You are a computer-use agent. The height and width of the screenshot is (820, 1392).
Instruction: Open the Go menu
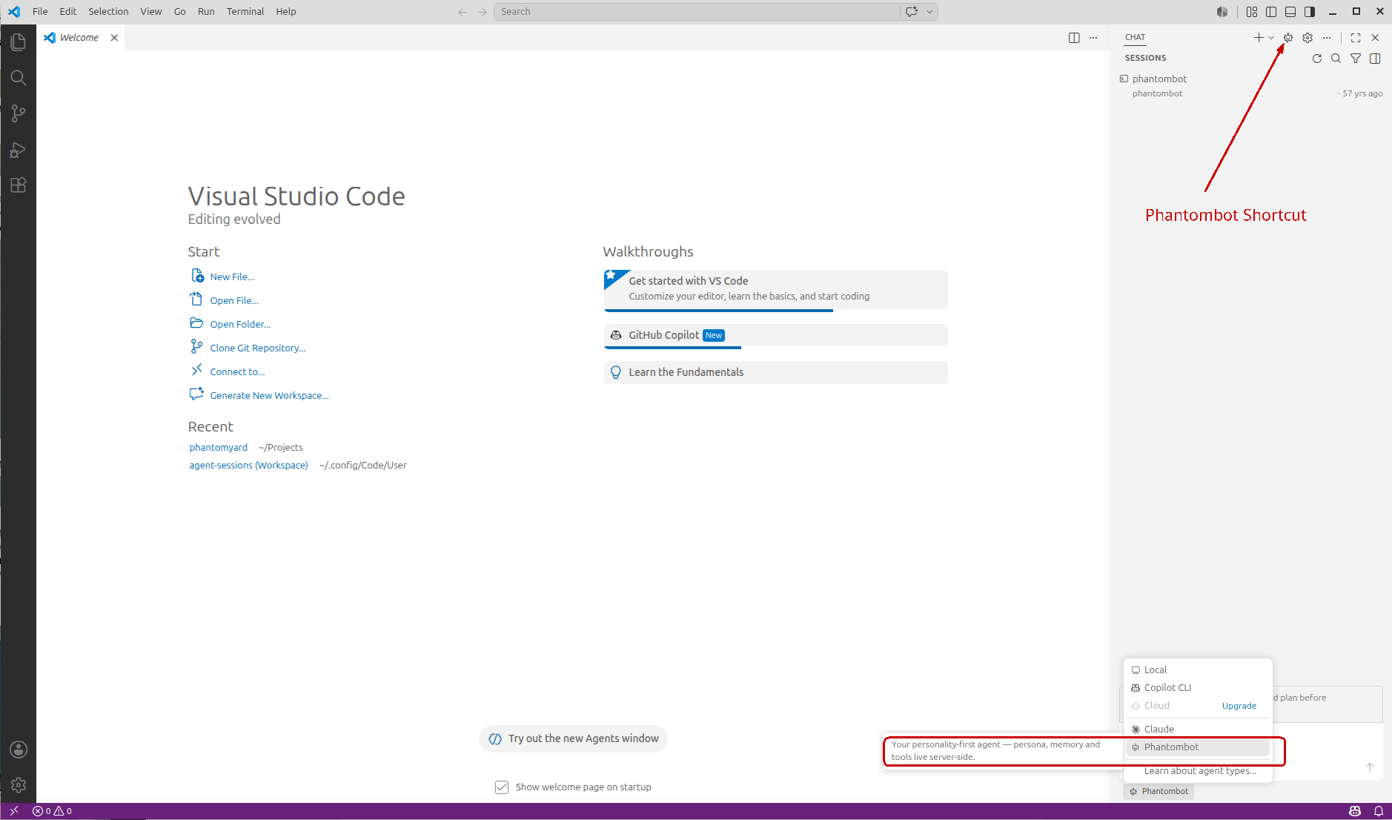180,12
